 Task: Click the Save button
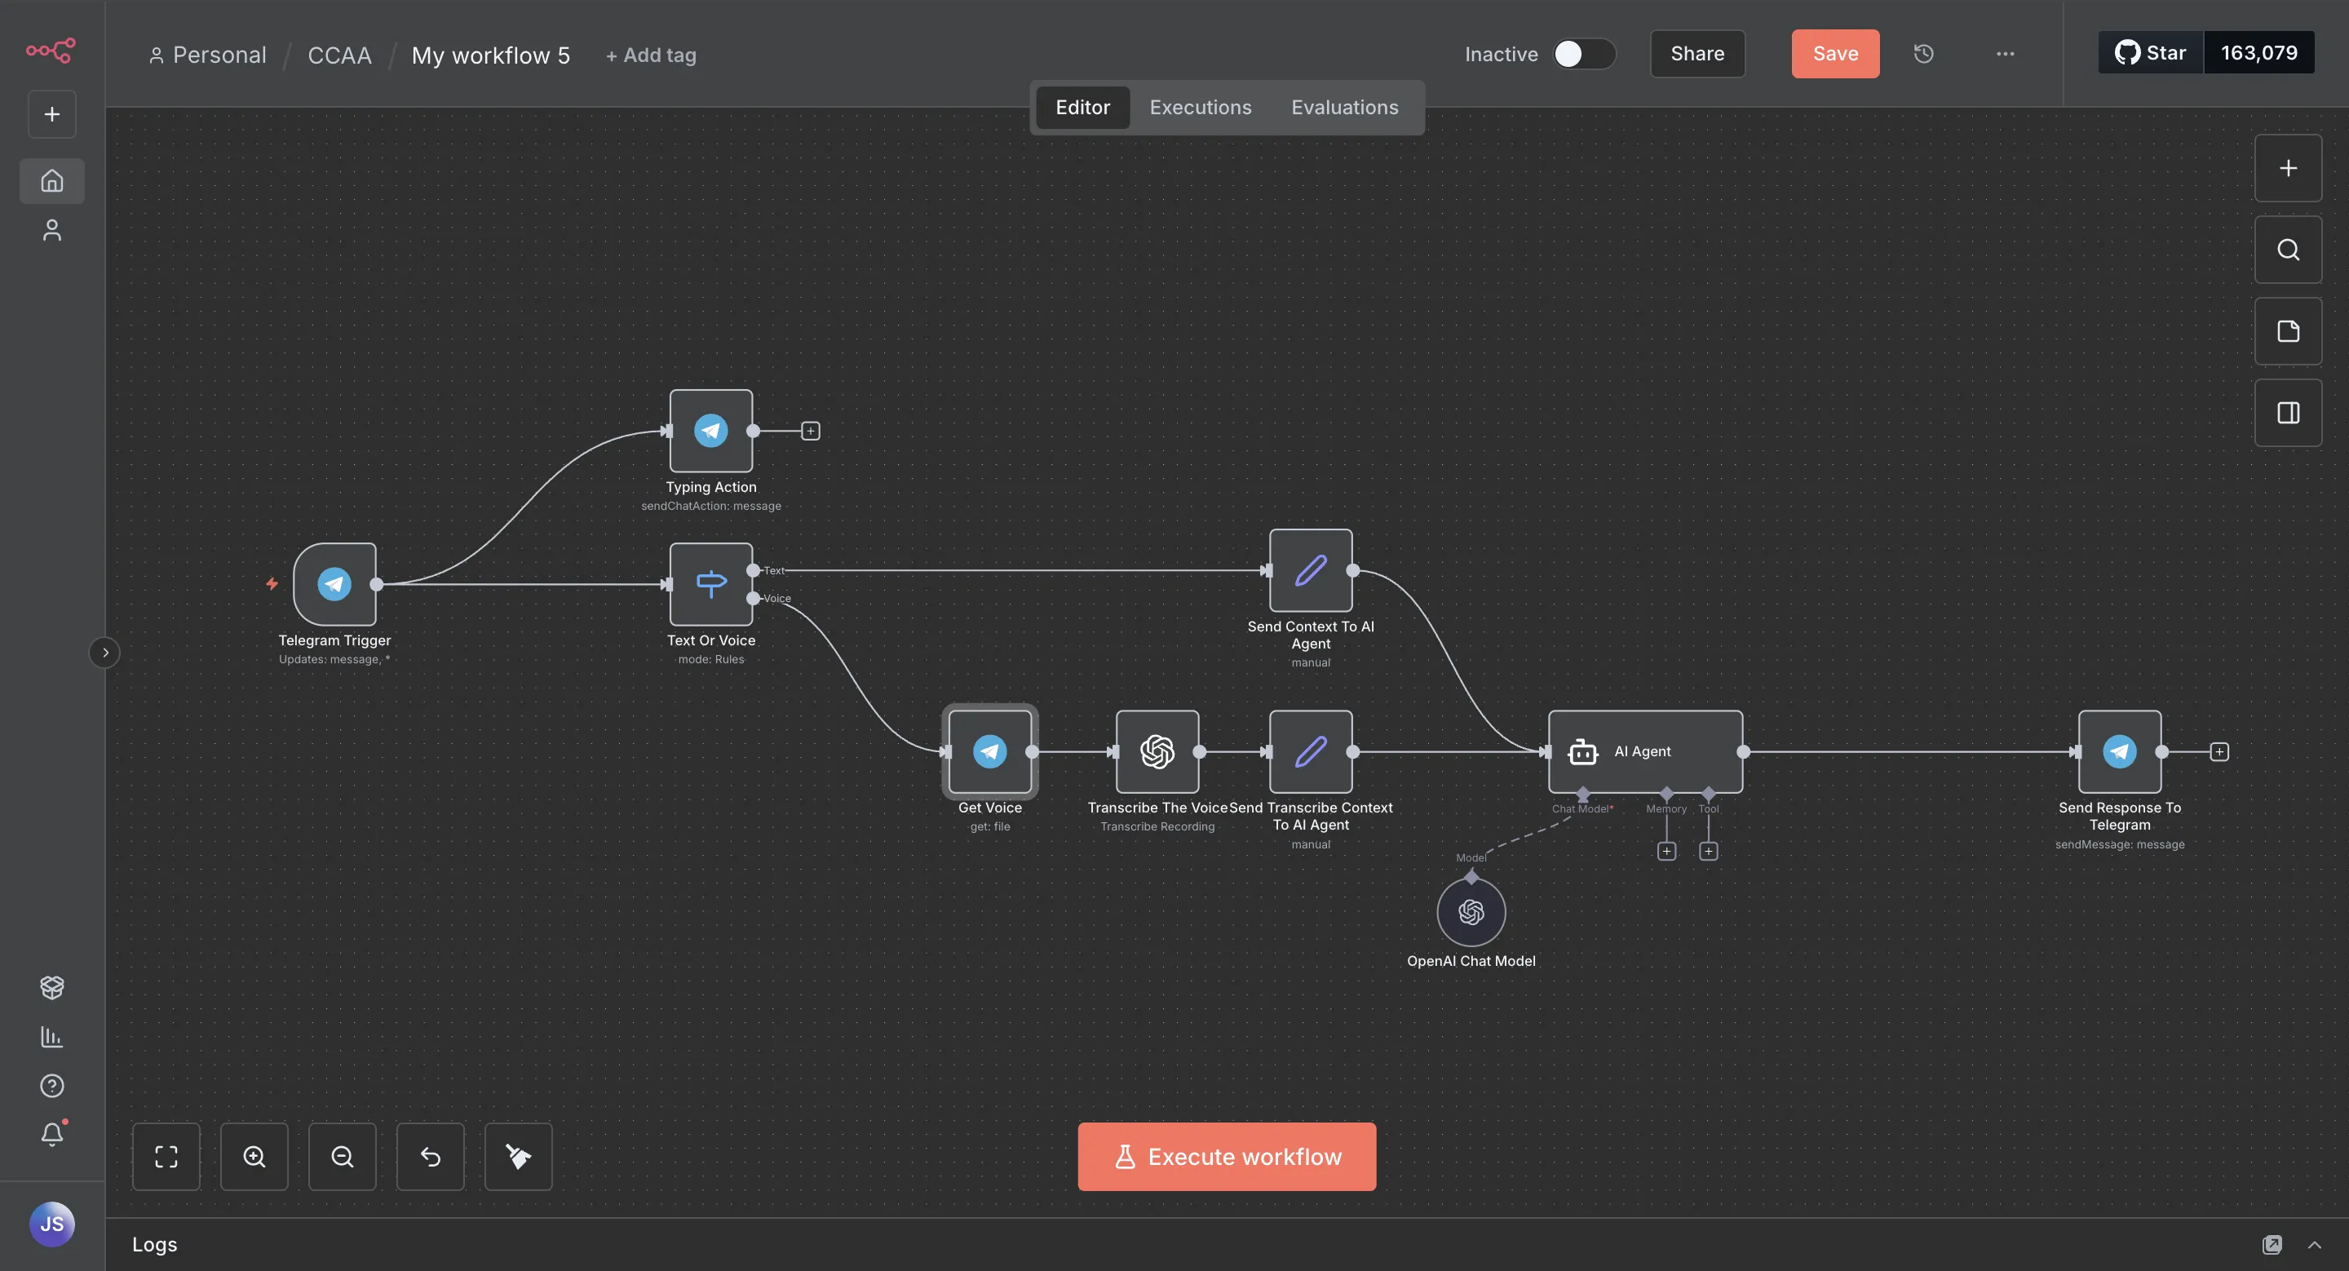click(x=1834, y=54)
